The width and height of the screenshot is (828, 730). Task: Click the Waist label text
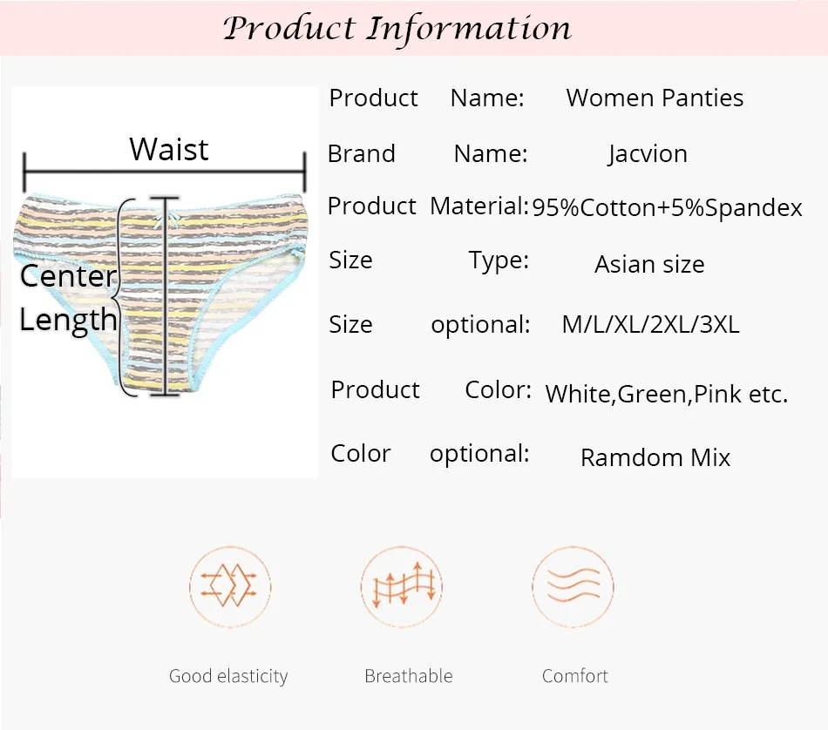point(169,149)
